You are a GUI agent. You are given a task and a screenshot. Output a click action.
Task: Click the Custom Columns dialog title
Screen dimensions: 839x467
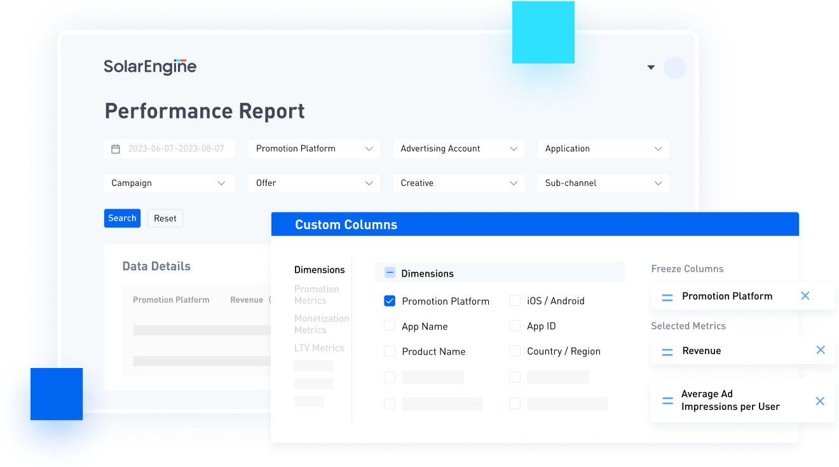(x=346, y=225)
